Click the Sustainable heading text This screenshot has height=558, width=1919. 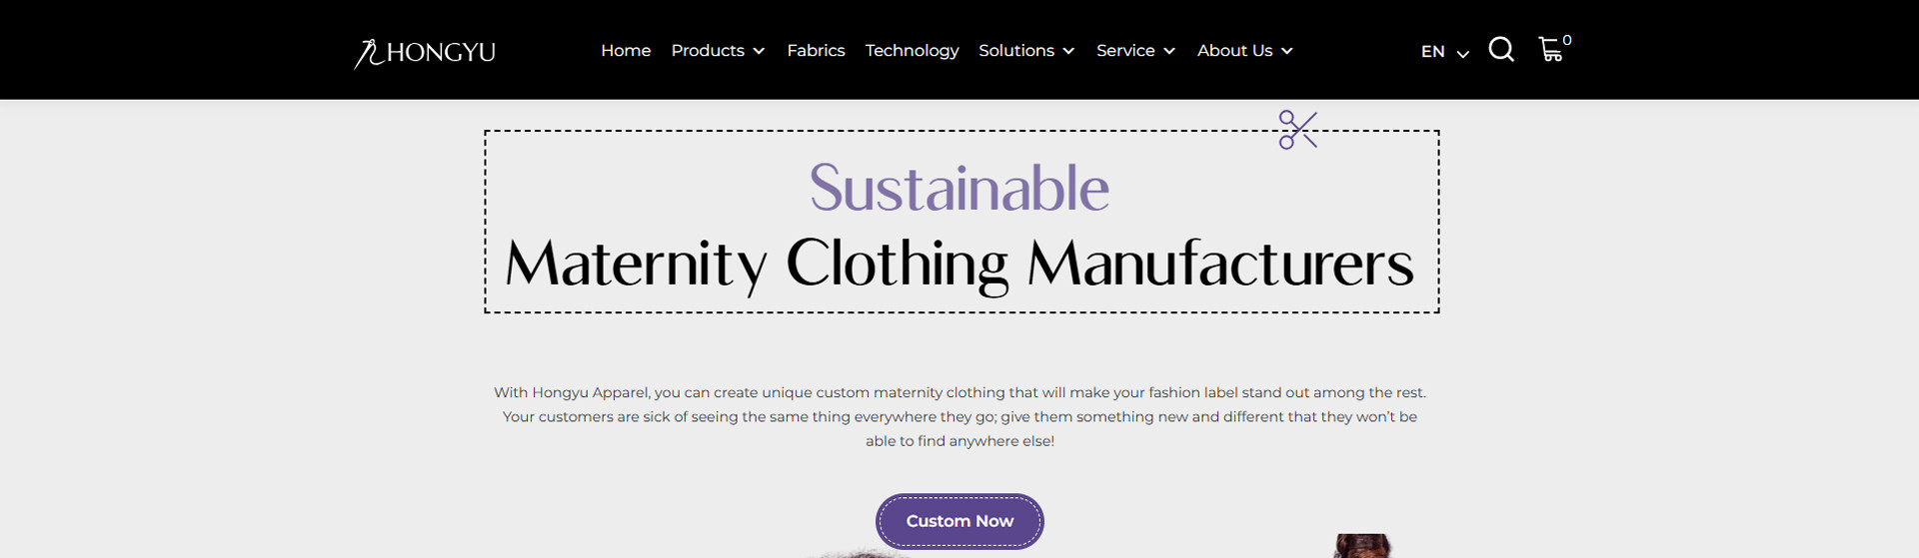tap(959, 188)
